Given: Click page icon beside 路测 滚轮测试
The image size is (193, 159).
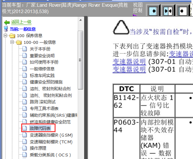Looking at the screenshot, I should (25, 102).
